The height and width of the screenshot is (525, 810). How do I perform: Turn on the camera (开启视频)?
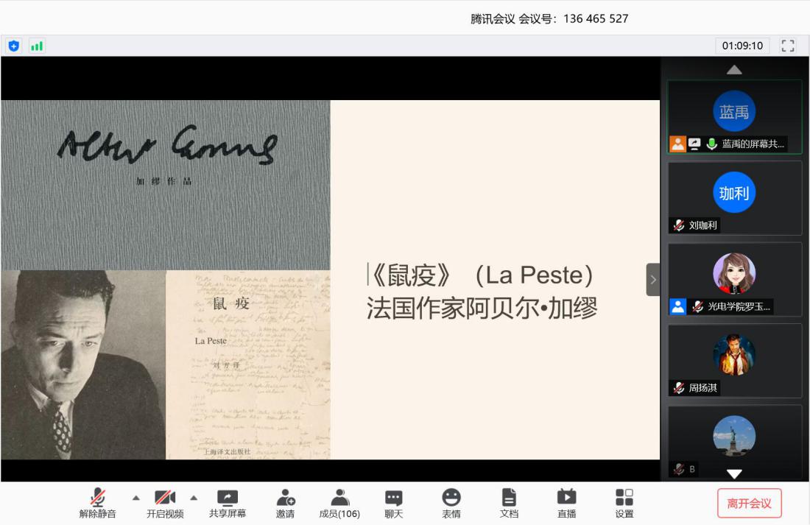coord(165,504)
